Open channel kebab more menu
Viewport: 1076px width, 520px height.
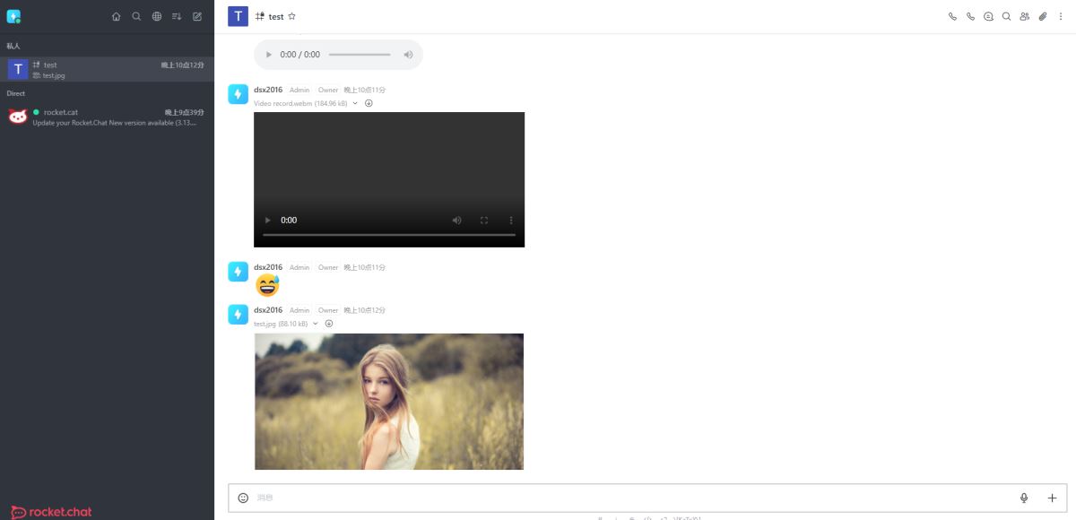coord(1060,16)
